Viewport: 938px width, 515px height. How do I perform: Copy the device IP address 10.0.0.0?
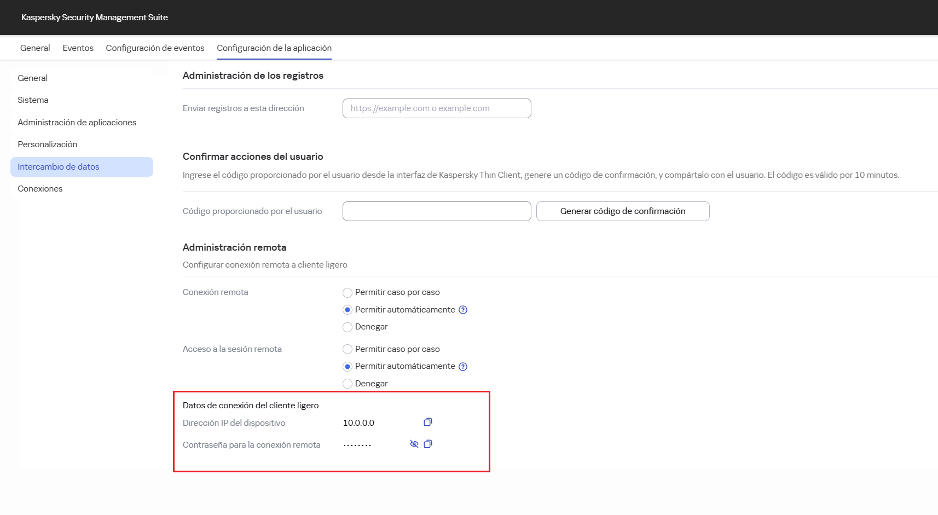tap(427, 422)
